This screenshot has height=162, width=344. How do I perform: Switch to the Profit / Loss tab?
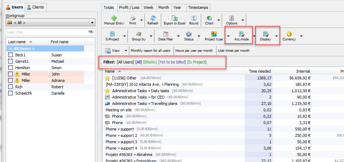(129, 7)
